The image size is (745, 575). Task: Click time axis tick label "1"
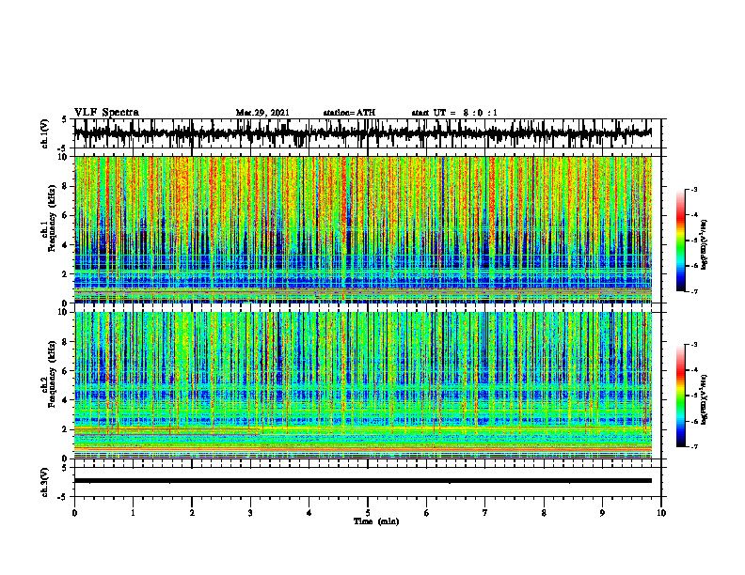(x=133, y=513)
